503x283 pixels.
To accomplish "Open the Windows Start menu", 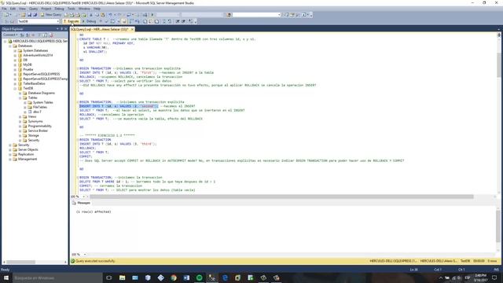I will click(6, 277).
